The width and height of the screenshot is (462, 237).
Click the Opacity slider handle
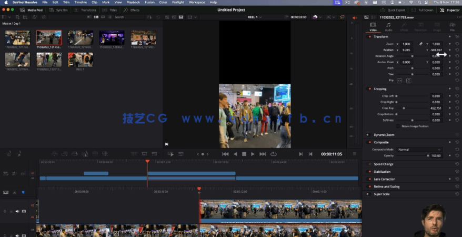pos(428,156)
